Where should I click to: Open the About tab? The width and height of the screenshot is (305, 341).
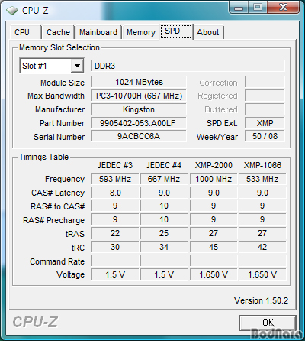pos(208,32)
